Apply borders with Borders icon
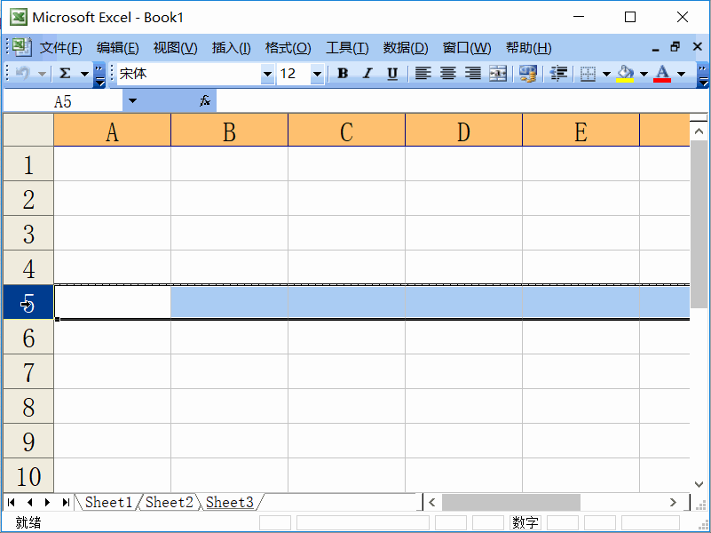The width and height of the screenshot is (711, 533). pyautogui.click(x=589, y=74)
